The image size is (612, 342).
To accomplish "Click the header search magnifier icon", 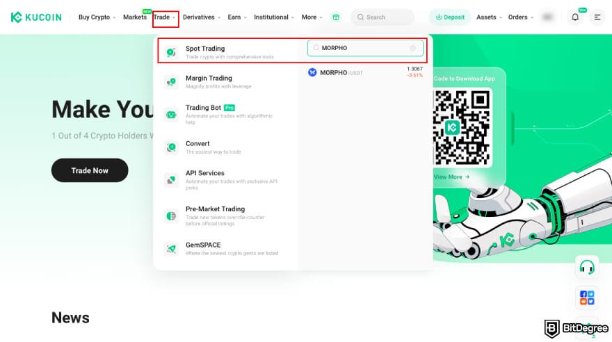I will [x=360, y=17].
